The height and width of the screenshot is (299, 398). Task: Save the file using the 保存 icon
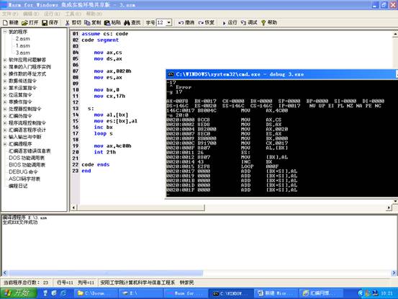[x=50, y=22]
